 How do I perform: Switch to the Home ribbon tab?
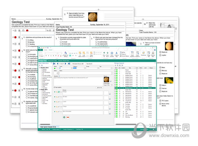click(x=45, y=50)
